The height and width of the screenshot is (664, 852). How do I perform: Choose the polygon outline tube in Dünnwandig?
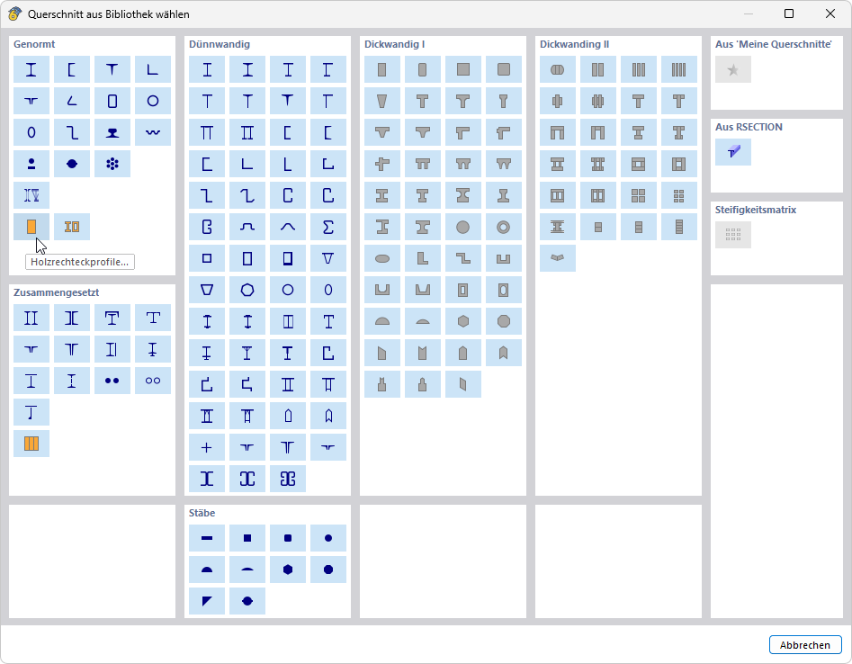pos(247,290)
